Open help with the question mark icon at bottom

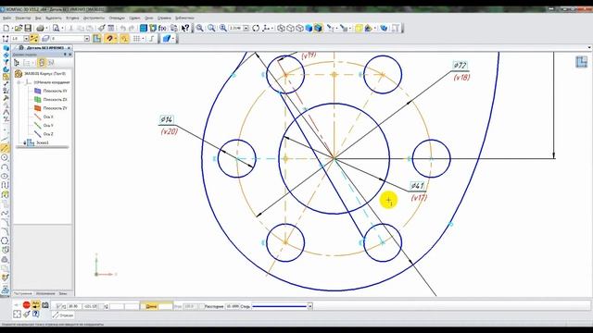[35, 314]
